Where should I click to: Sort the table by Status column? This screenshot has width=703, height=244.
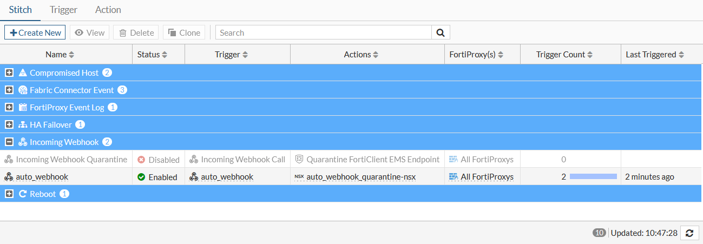(152, 54)
